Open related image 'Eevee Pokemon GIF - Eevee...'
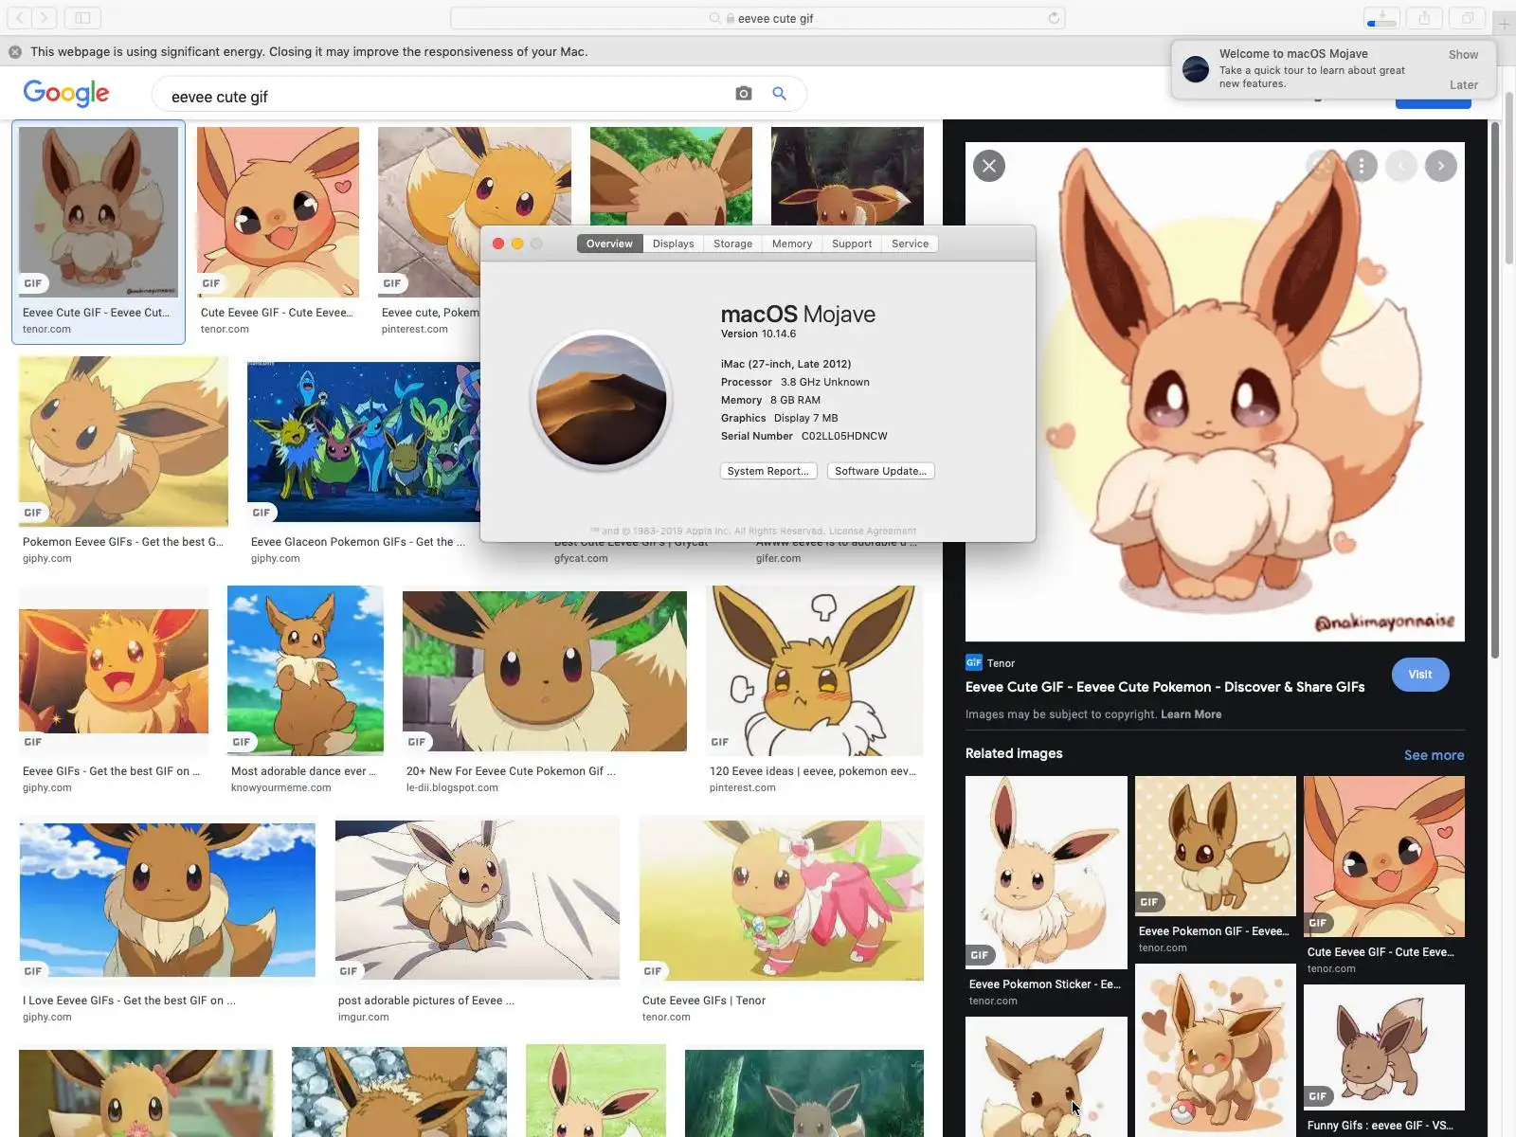Screen dimensions: 1516x1137 [x=1216, y=846]
